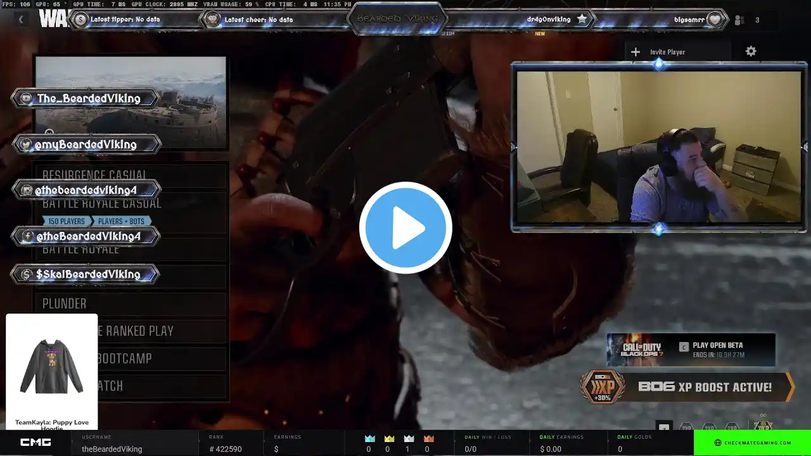Click the 150 Players tag
The image size is (811, 456).
tap(67, 221)
